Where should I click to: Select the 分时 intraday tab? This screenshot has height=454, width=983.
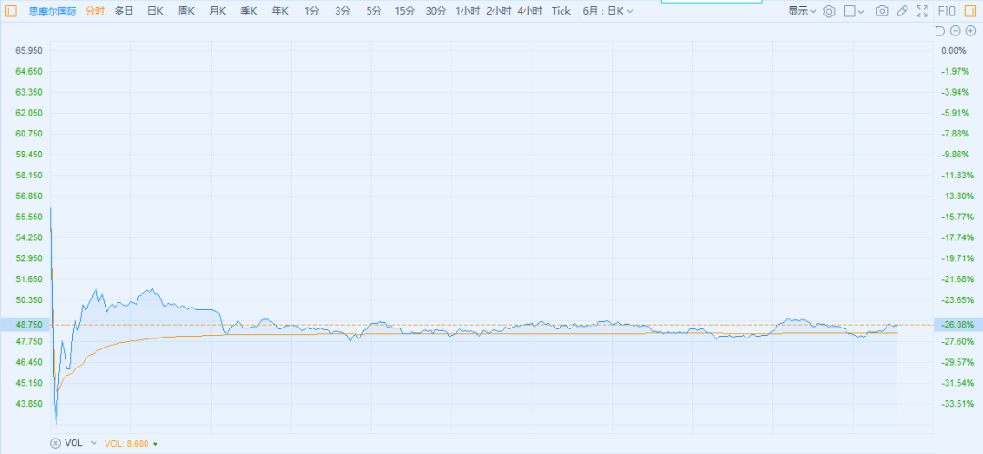[95, 11]
